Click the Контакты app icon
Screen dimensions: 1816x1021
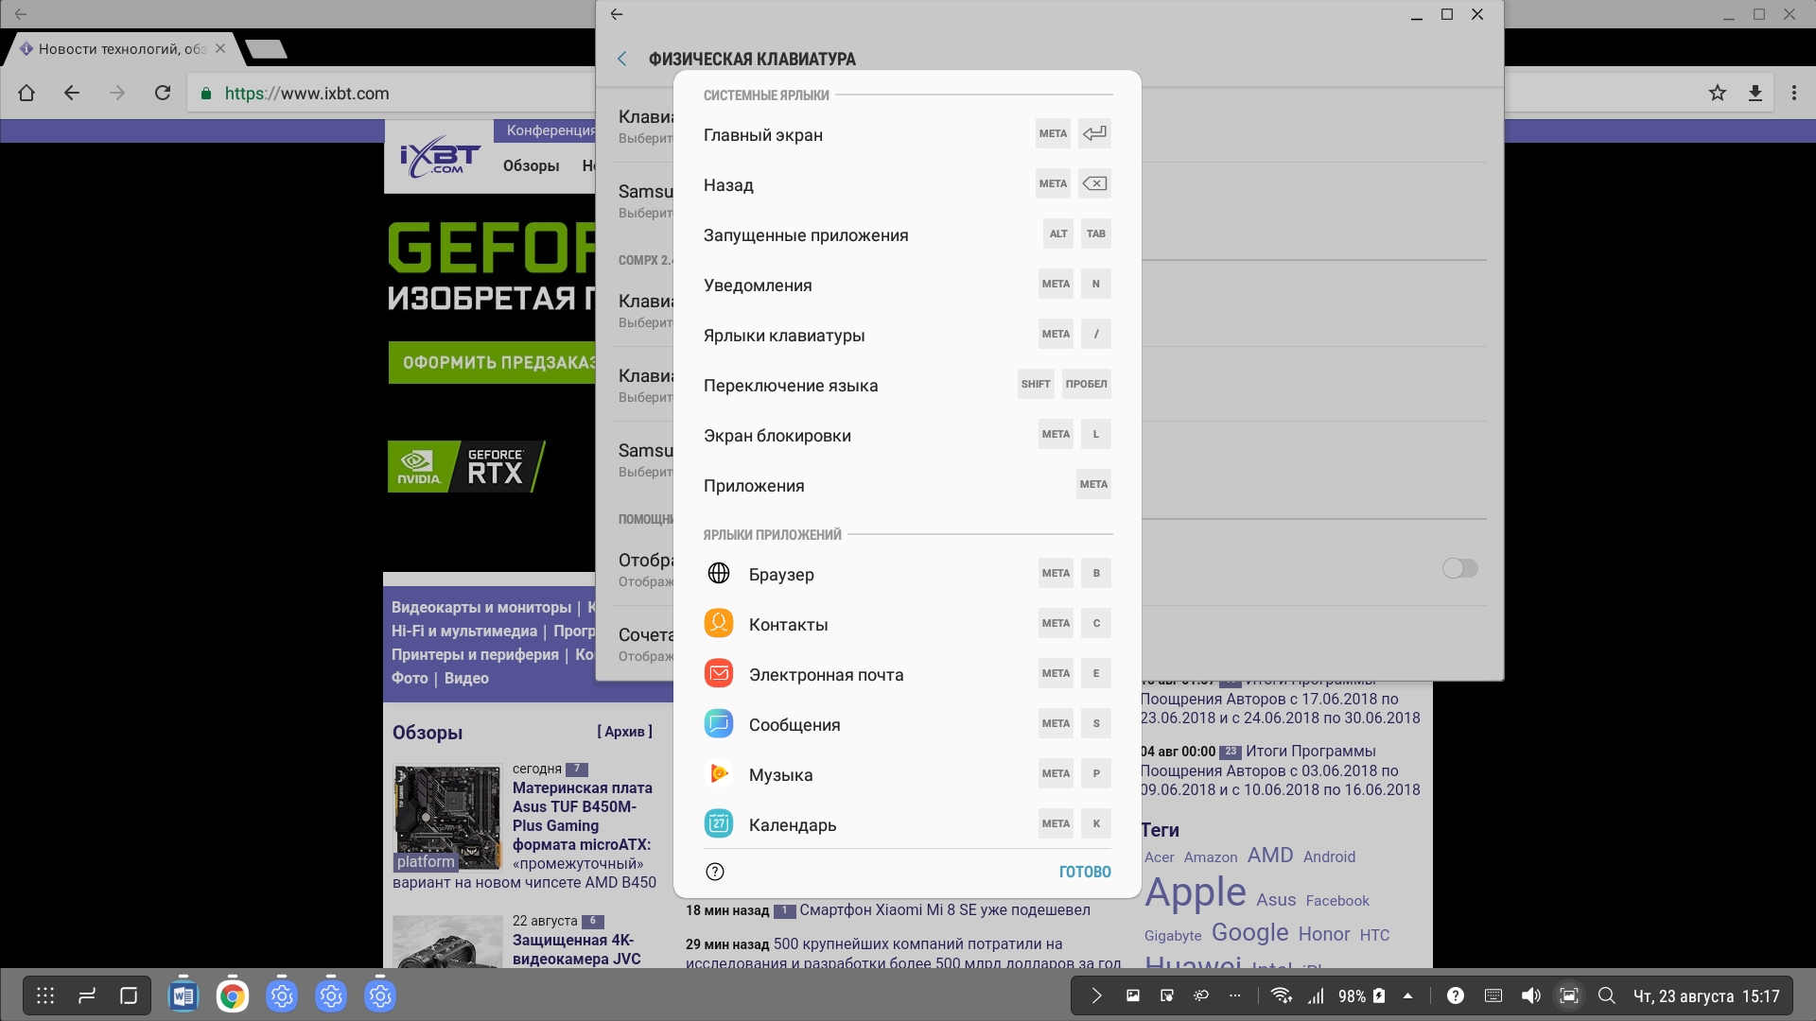click(719, 624)
